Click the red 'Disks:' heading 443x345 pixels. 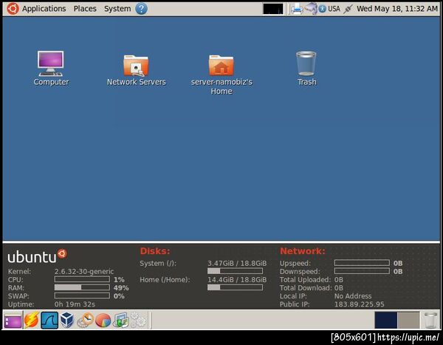(155, 251)
